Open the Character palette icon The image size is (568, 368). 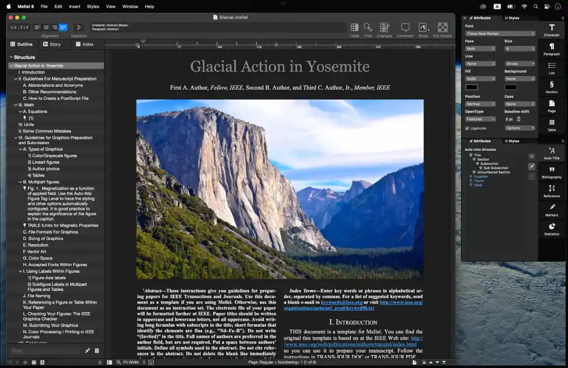(x=551, y=29)
